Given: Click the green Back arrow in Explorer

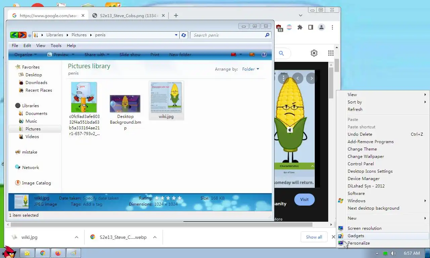Looking at the screenshot, I should coord(14,35).
